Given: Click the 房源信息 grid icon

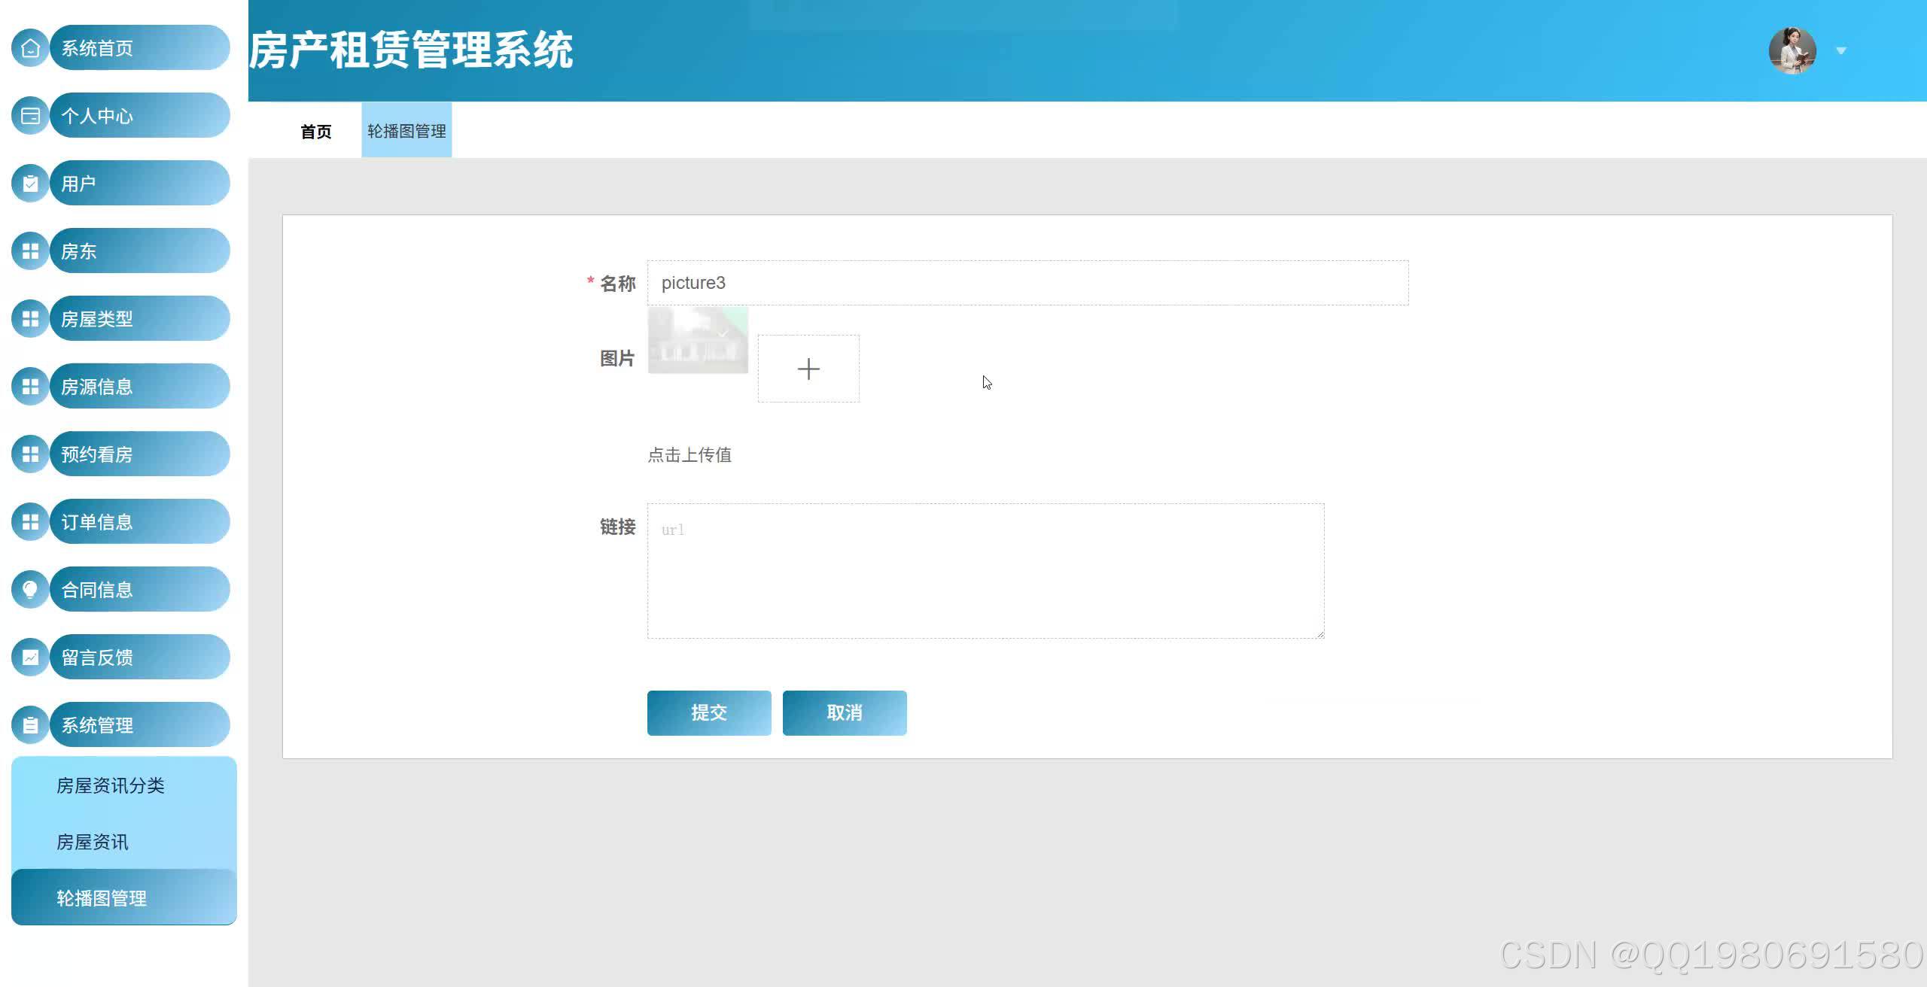Looking at the screenshot, I should click(x=29, y=385).
